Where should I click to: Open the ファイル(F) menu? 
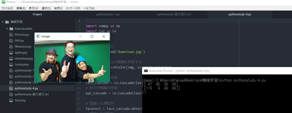pos(7,8)
